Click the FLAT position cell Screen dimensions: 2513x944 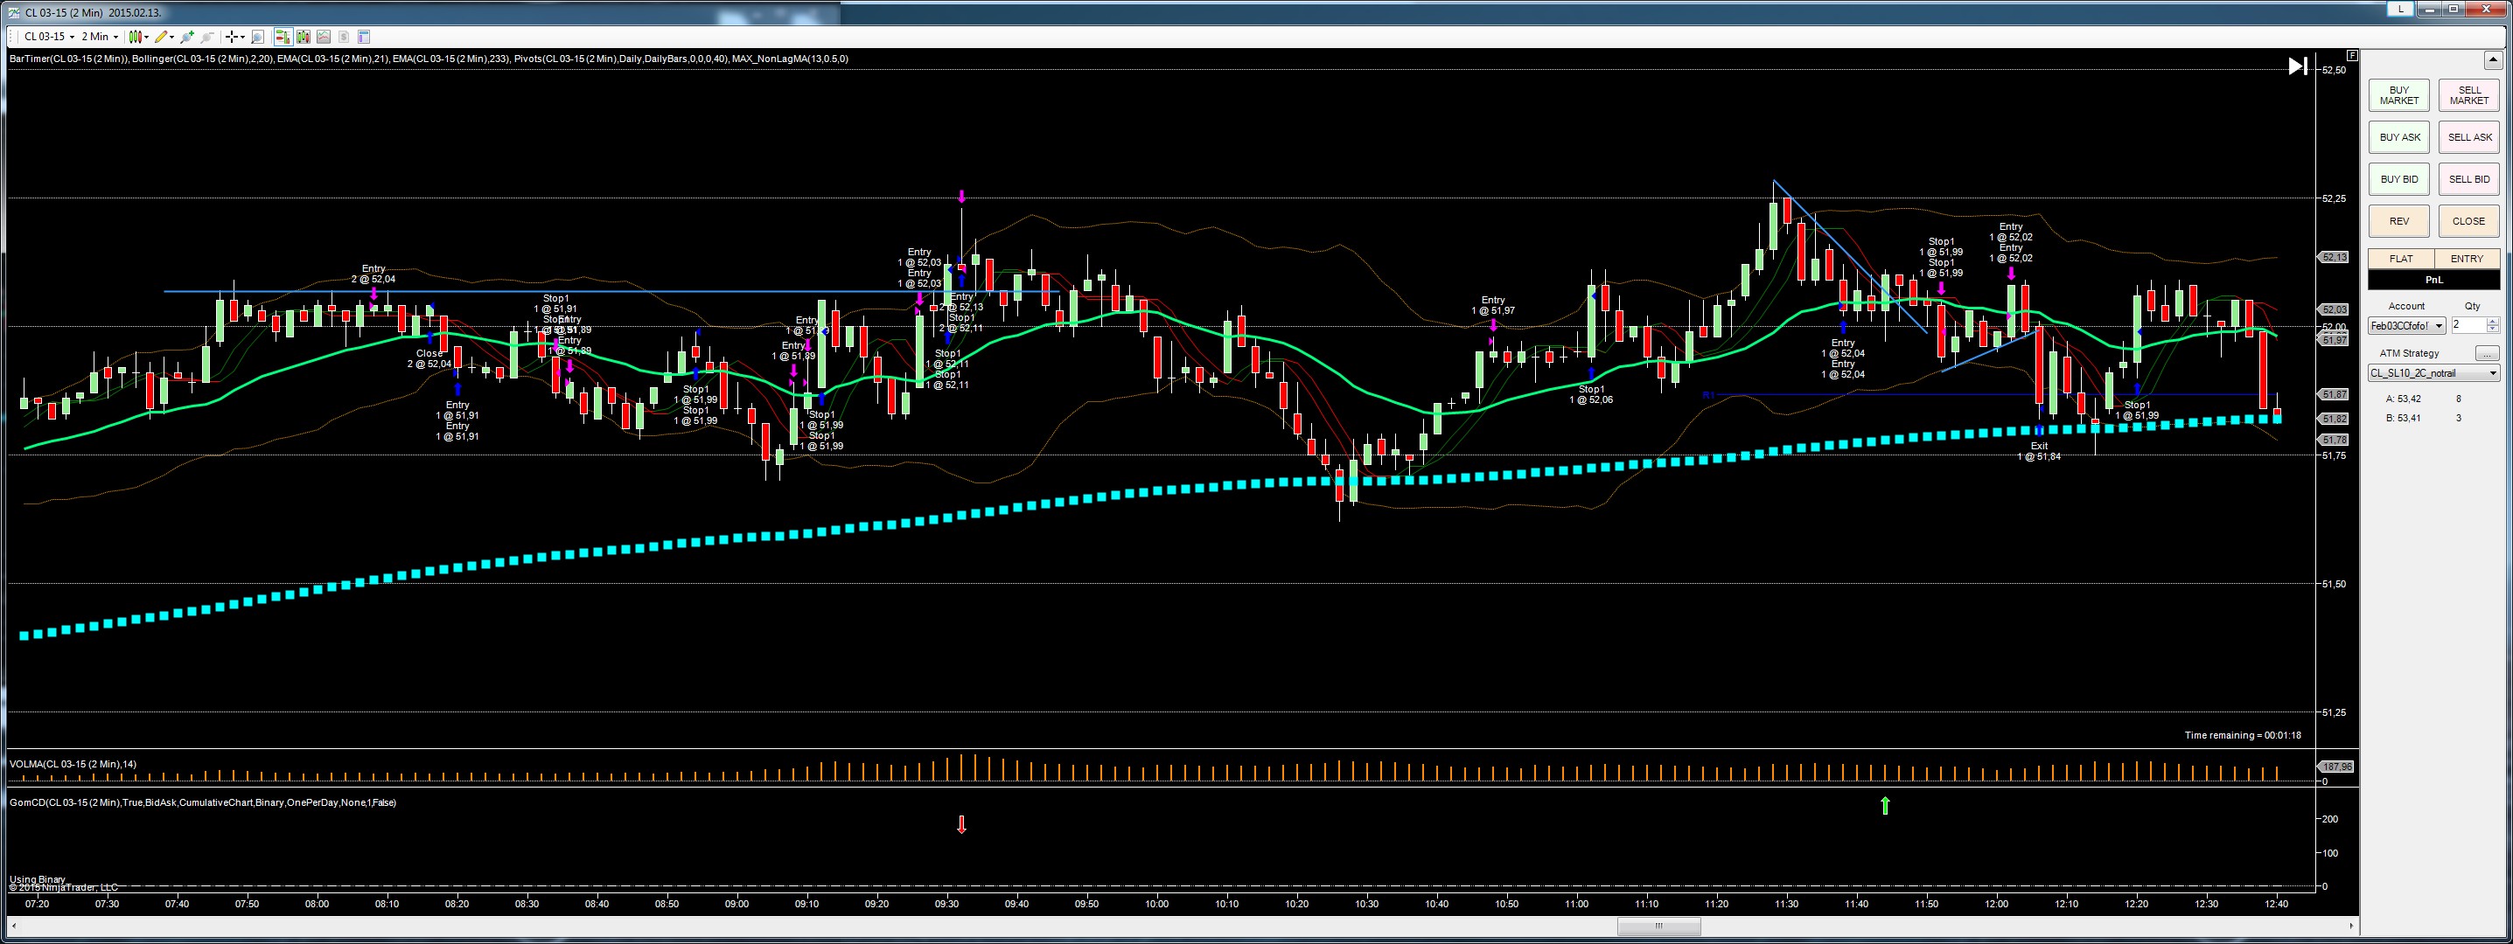tap(2401, 260)
